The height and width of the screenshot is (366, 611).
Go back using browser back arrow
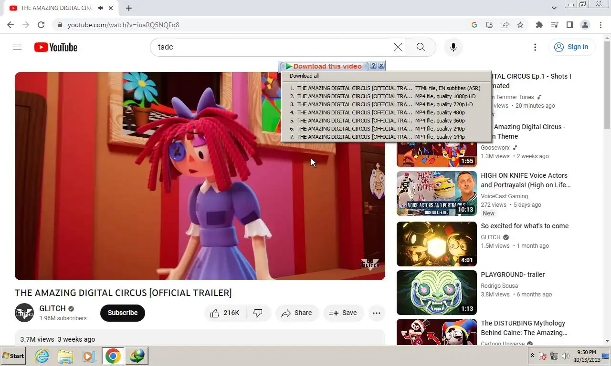(x=11, y=25)
